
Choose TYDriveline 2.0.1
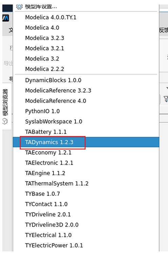point(86,214)
